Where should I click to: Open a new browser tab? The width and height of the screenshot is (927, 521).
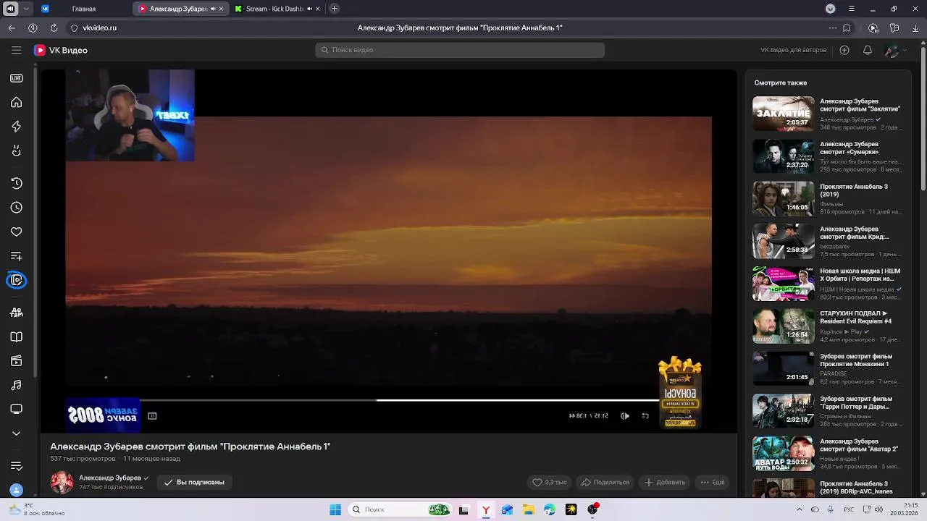(334, 9)
